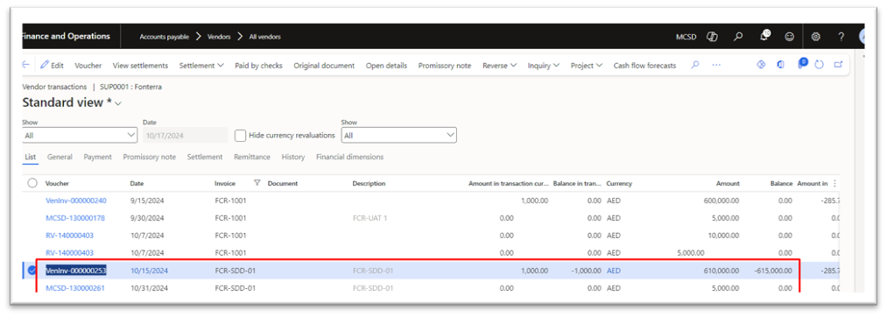The image size is (887, 317).
Task: Open global search magnifier in black header
Action: [x=737, y=37]
